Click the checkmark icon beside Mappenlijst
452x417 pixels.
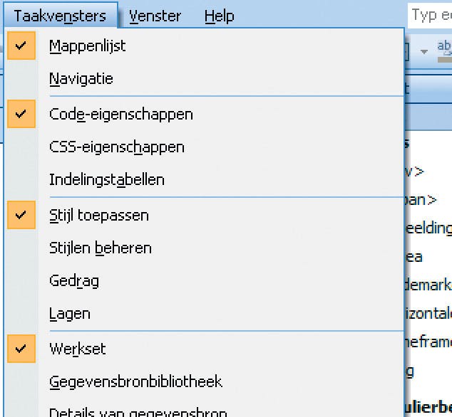pyautogui.click(x=21, y=46)
